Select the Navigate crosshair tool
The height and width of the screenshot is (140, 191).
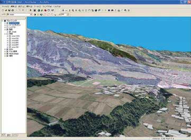63,10
